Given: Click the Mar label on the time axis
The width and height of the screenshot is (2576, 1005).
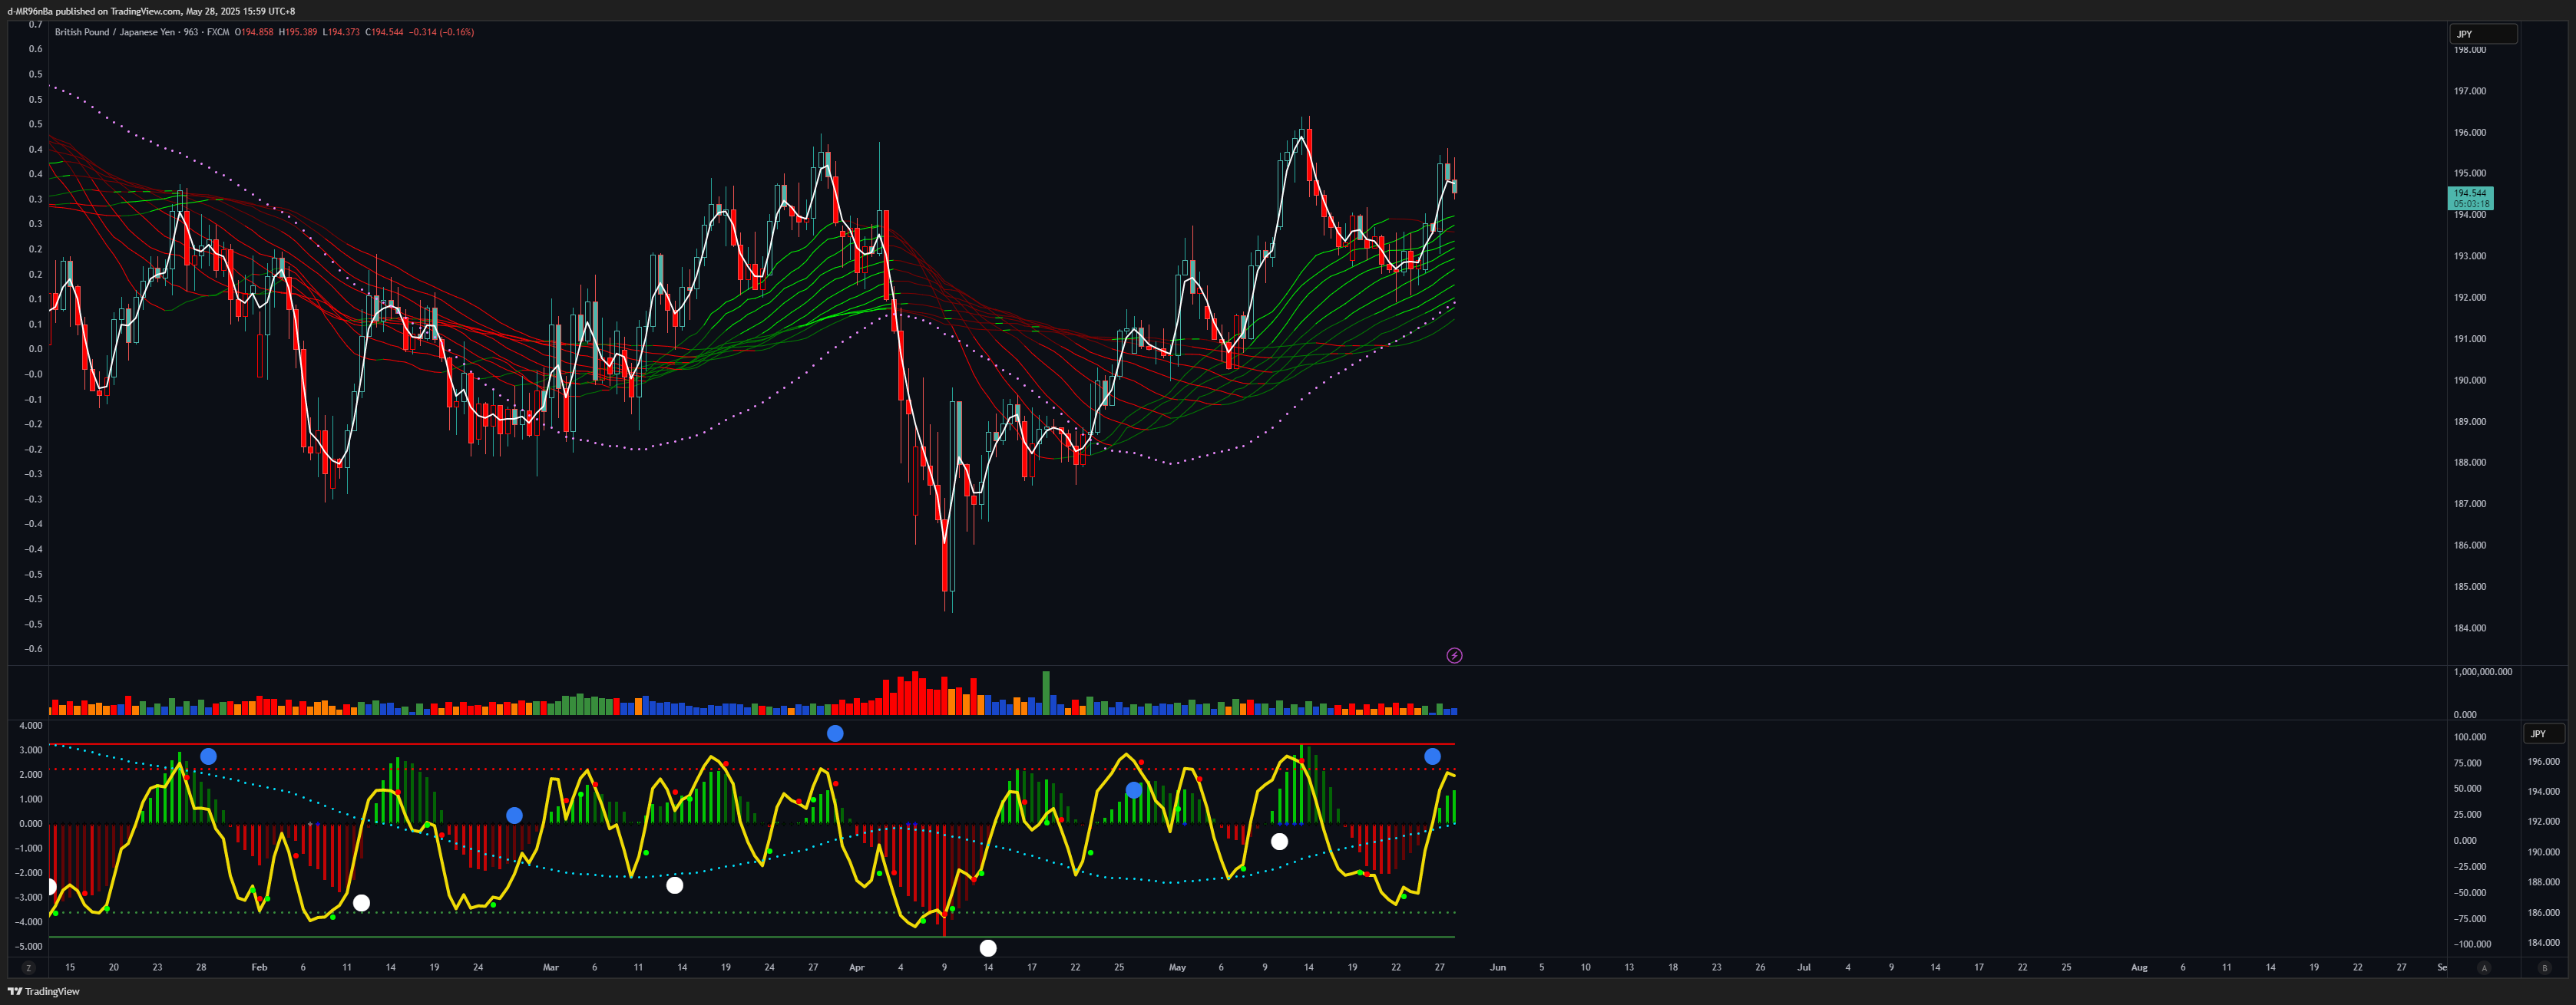Looking at the screenshot, I should tap(550, 967).
